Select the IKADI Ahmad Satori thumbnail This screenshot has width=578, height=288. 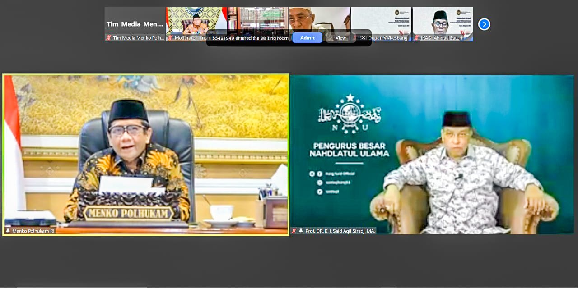(x=443, y=24)
